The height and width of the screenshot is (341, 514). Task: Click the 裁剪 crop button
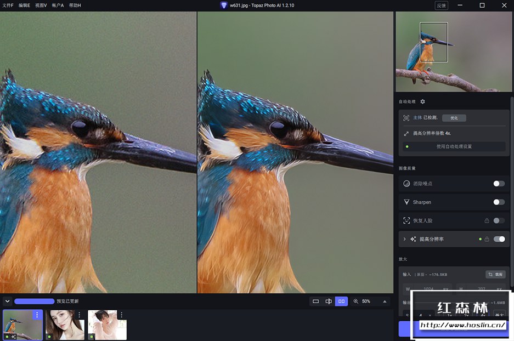tap(495, 275)
